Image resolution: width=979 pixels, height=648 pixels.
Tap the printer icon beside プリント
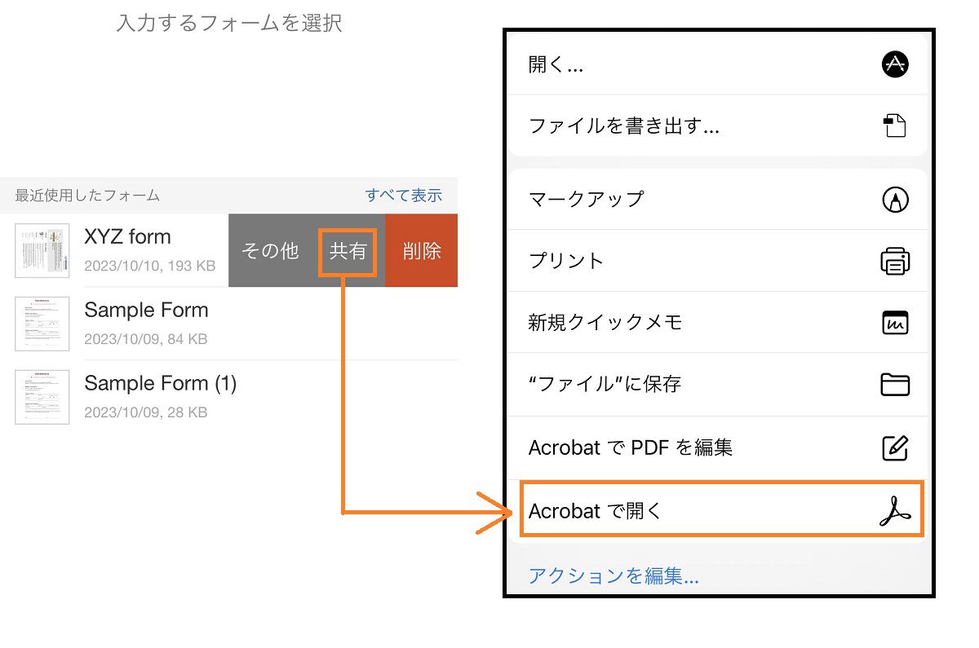click(x=895, y=260)
